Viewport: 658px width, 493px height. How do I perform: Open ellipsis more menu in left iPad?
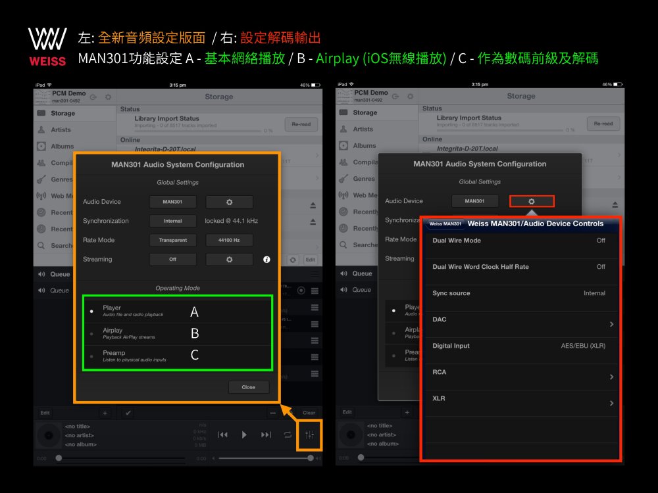point(273,413)
